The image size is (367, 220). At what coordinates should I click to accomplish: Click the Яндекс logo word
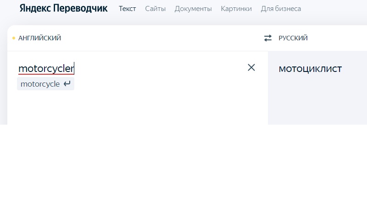tap(35, 8)
